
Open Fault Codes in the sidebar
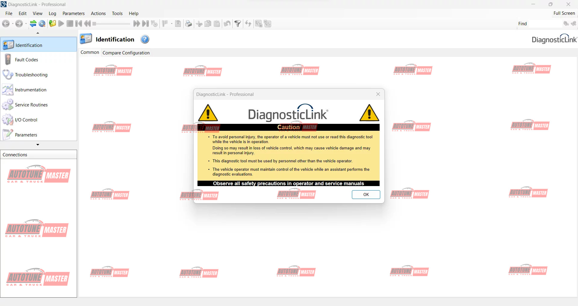click(x=26, y=60)
